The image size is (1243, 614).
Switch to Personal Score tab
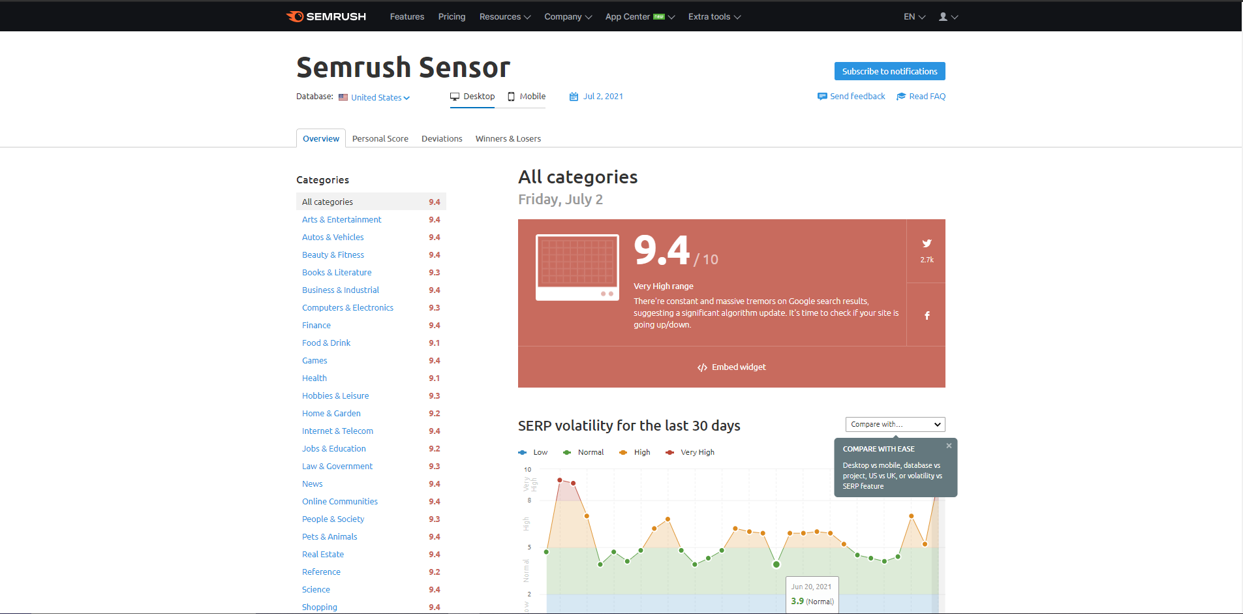380,138
